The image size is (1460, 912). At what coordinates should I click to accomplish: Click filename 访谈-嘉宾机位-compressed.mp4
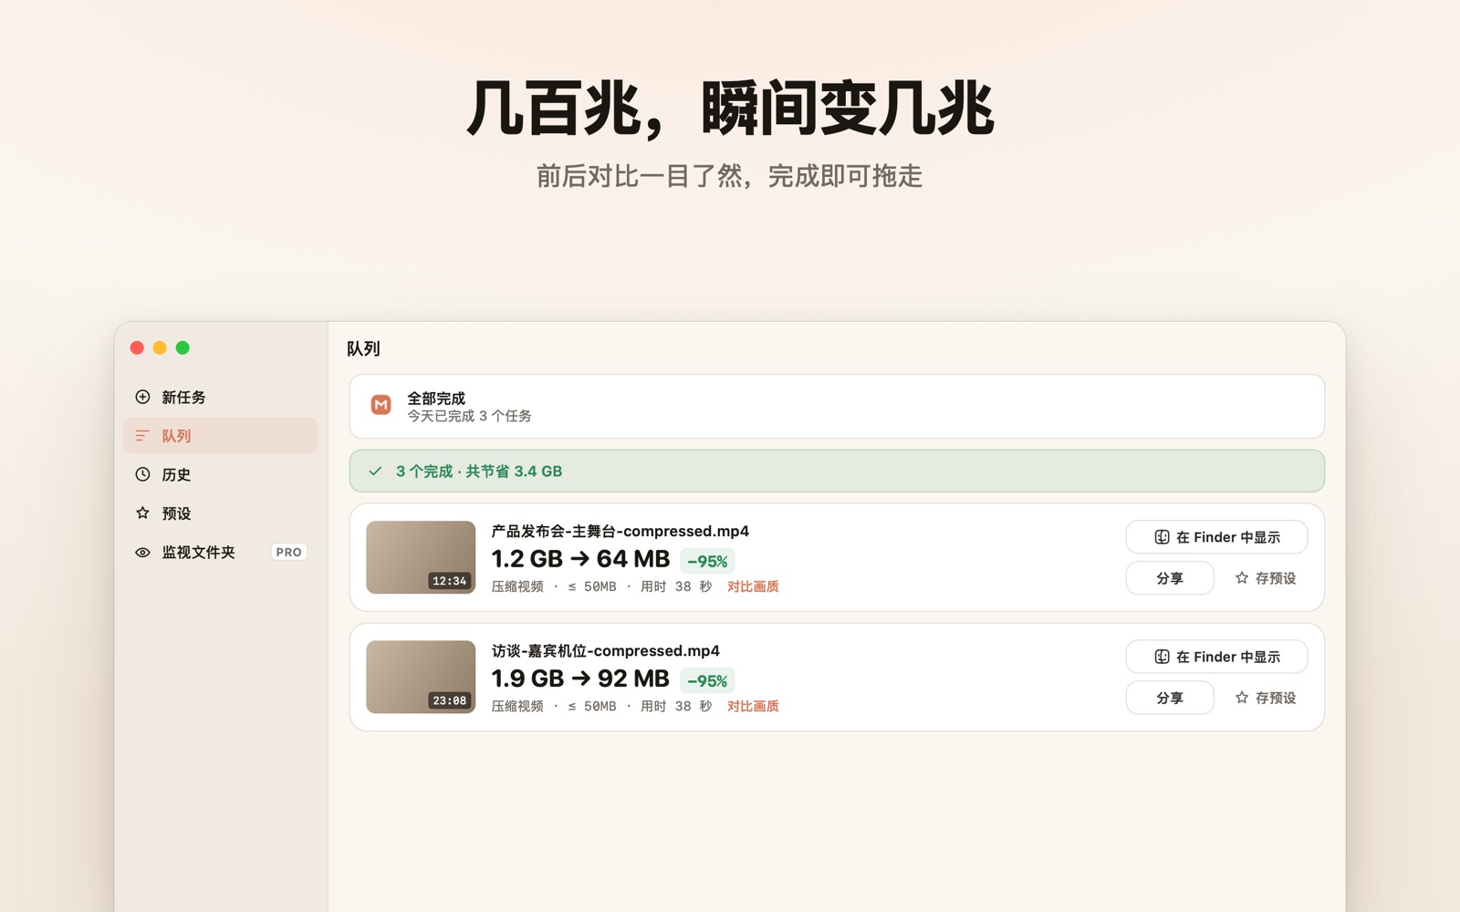click(606, 650)
